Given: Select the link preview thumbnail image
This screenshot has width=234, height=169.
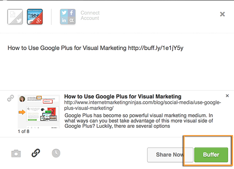Looking at the screenshot, I should point(39,112).
